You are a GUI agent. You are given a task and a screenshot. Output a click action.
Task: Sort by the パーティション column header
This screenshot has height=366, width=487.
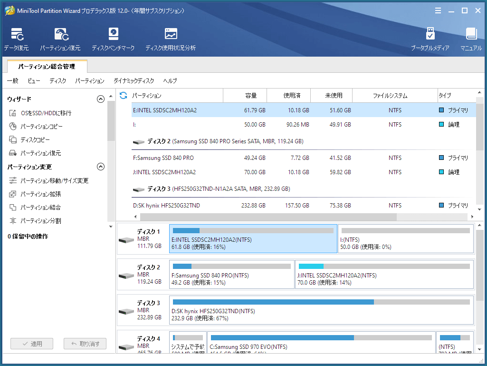point(176,96)
